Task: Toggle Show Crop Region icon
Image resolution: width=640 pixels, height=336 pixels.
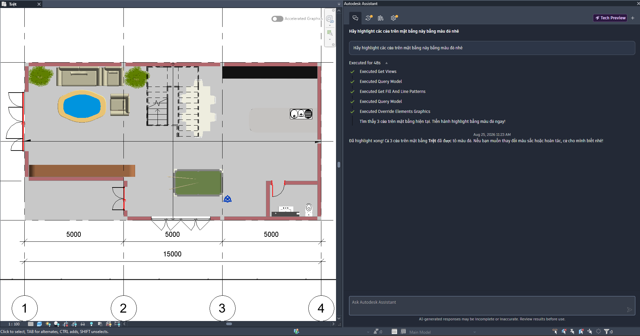Action: pyautogui.click(x=74, y=324)
